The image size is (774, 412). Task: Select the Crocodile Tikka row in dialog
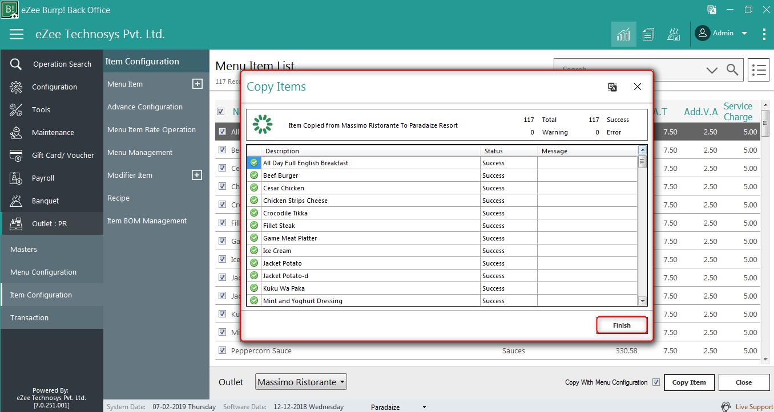pos(442,213)
